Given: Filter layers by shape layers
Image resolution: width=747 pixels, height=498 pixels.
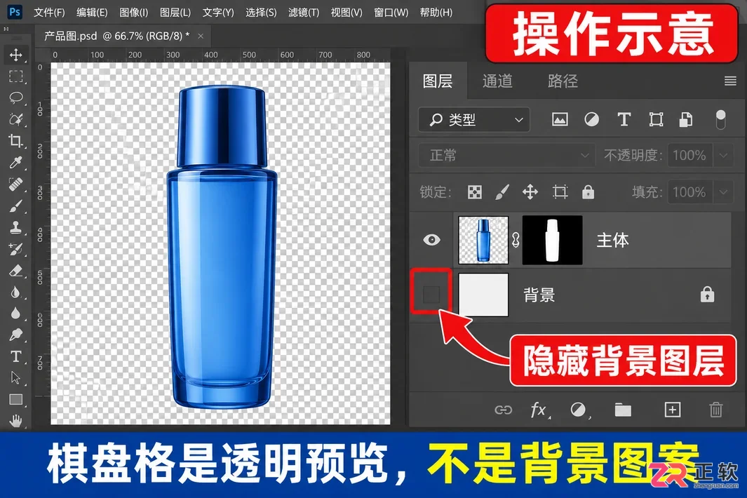Looking at the screenshot, I should pyautogui.click(x=656, y=119).
